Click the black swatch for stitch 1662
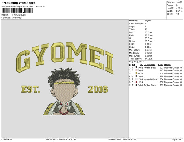184x142 pixels. [x=136, y=67]
